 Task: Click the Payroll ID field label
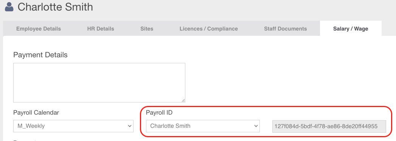coord(159,113)
